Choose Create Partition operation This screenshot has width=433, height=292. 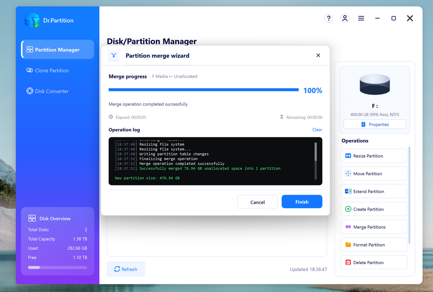(374, 209)
